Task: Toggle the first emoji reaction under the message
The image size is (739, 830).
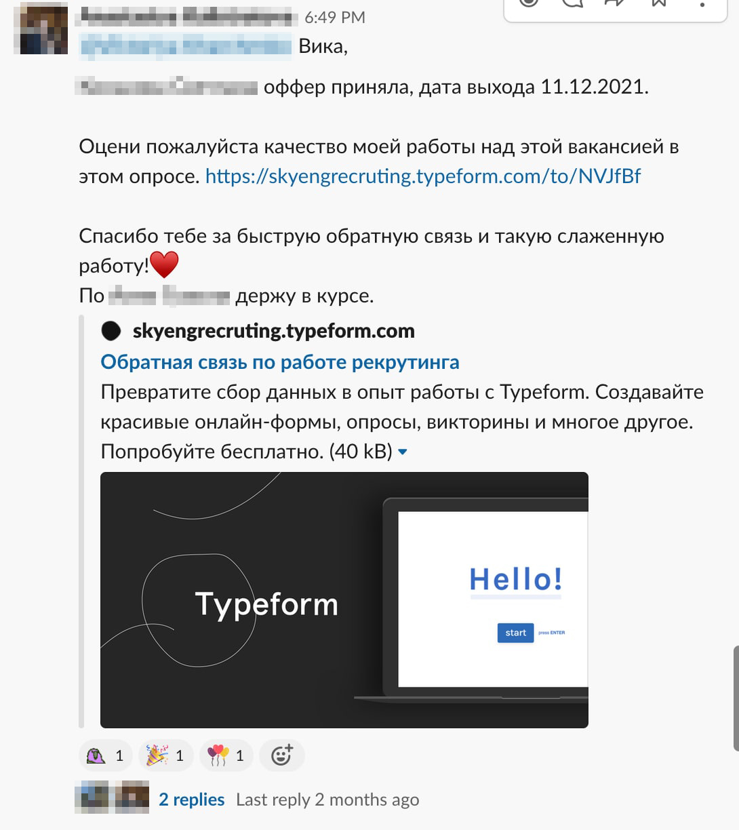Action: 106,755
